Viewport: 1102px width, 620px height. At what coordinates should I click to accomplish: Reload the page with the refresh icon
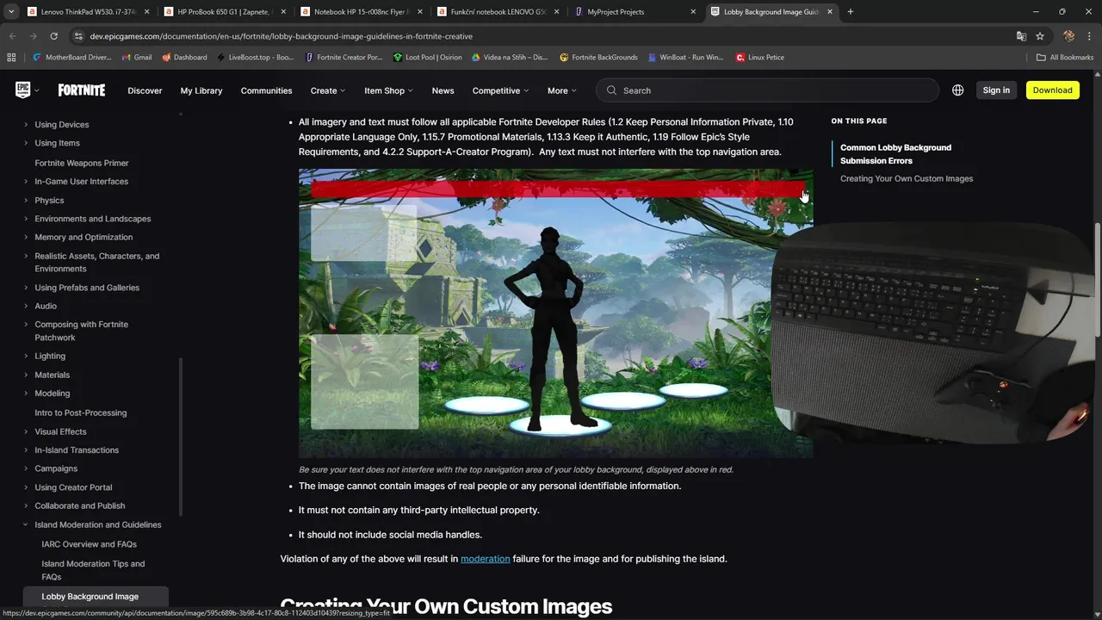(x=53, y=36)
